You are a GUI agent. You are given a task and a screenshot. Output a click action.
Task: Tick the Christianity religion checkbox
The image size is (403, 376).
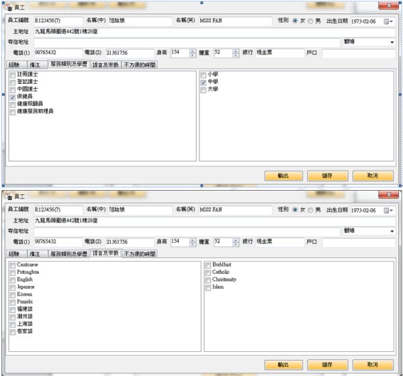click(x=208, y=280)
